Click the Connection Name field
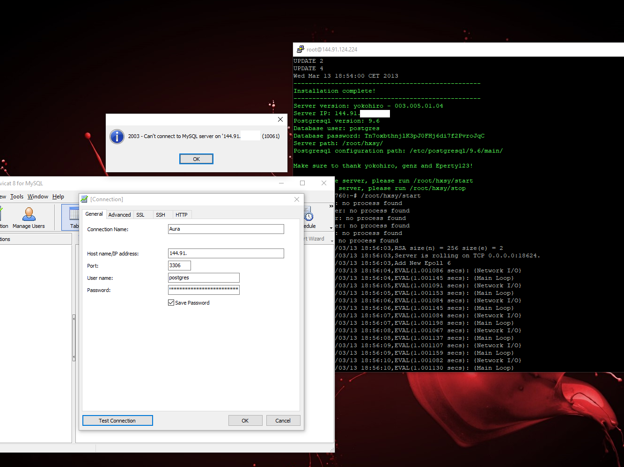The image size is (624, 467). pos(226,229)
